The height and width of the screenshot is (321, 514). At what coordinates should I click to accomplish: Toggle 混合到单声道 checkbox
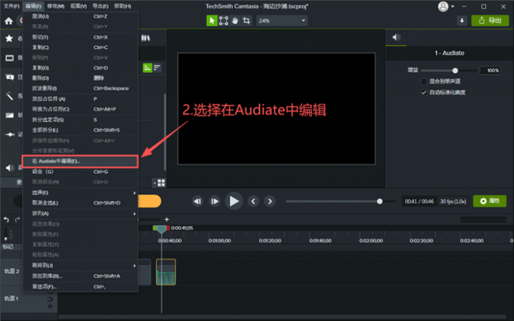point(423,82)
